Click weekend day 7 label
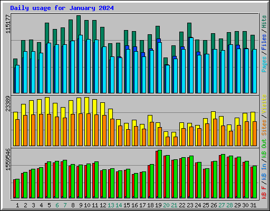270x211 pixels. (65, 205)
